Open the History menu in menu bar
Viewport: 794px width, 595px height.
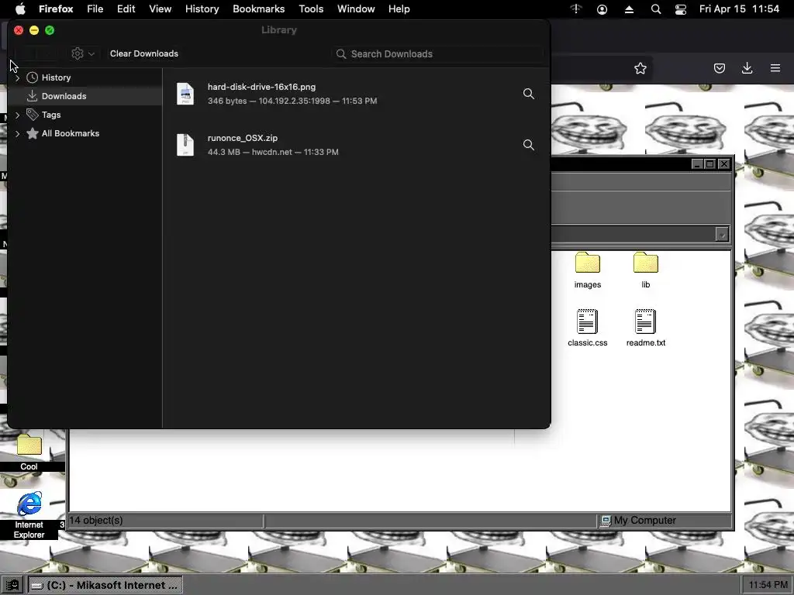[x=202, y=9]
